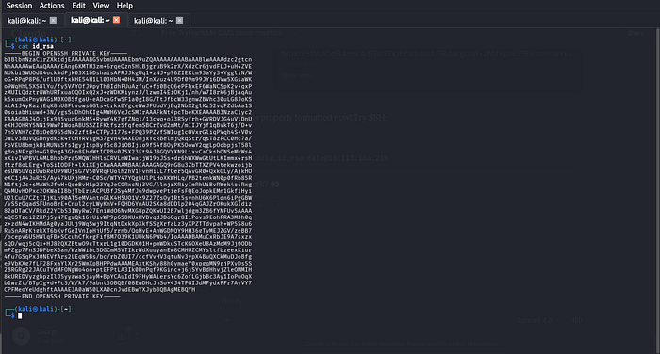Click the 'cat' command word in the terminal
The width and height of the screenshot is (660, 354).
coord(24,46)
